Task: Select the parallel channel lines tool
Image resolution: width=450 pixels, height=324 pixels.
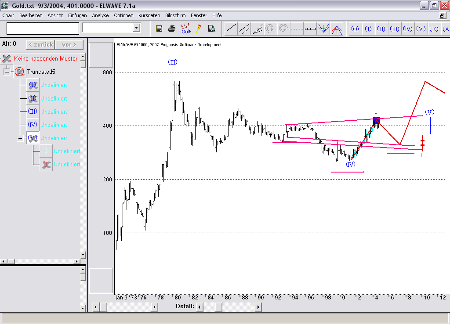Action: point(244,29)
